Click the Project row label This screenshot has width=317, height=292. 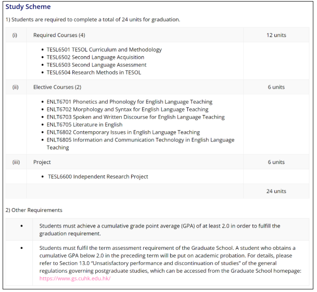coord(42,162)
